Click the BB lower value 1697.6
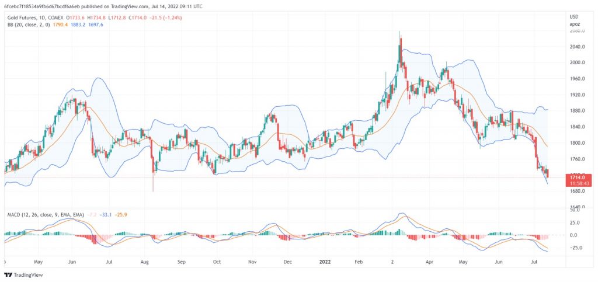 coord(95,25)
